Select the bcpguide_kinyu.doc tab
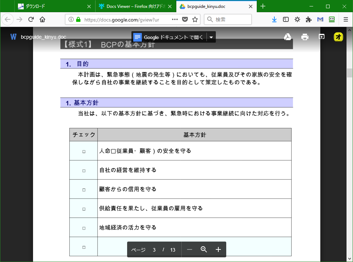The width and height of the screenshot is (353, 262). pyautogui.click(x=216, y=6)
